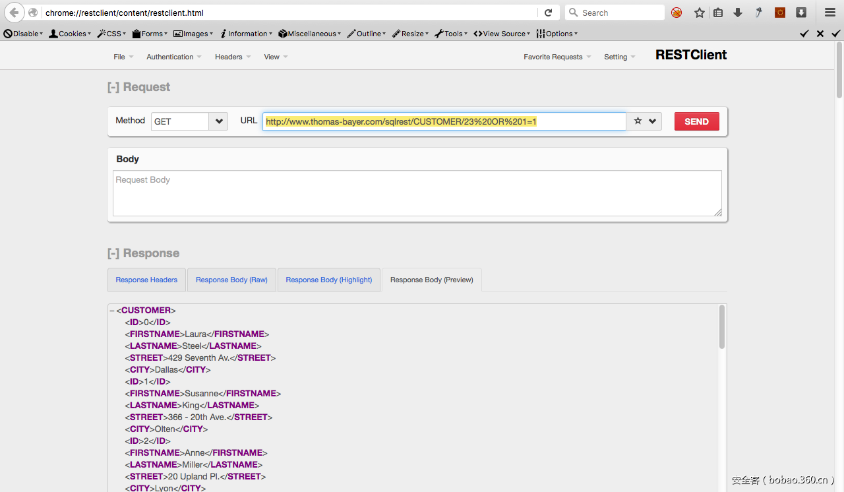
Task: Collapse the Request section
Action: pyautogui.click(x=113, y=87)
